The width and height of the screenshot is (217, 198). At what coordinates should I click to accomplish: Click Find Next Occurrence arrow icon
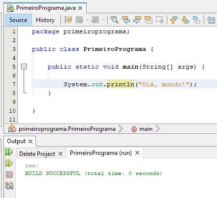137,20
